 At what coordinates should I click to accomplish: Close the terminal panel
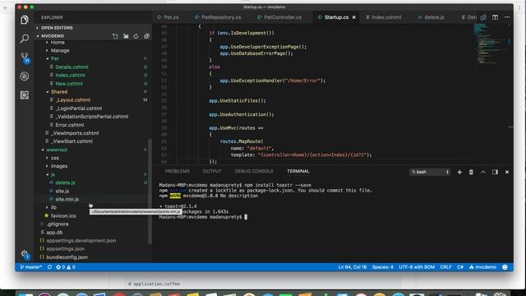(507, 172)
